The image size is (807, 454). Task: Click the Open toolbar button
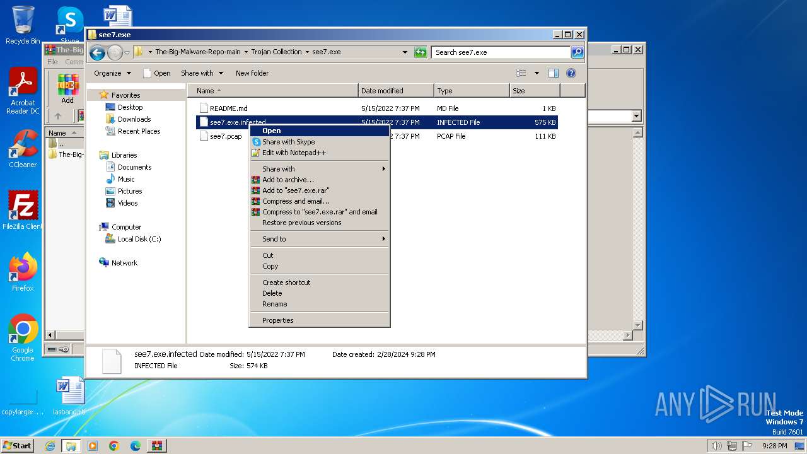(157, 73)
